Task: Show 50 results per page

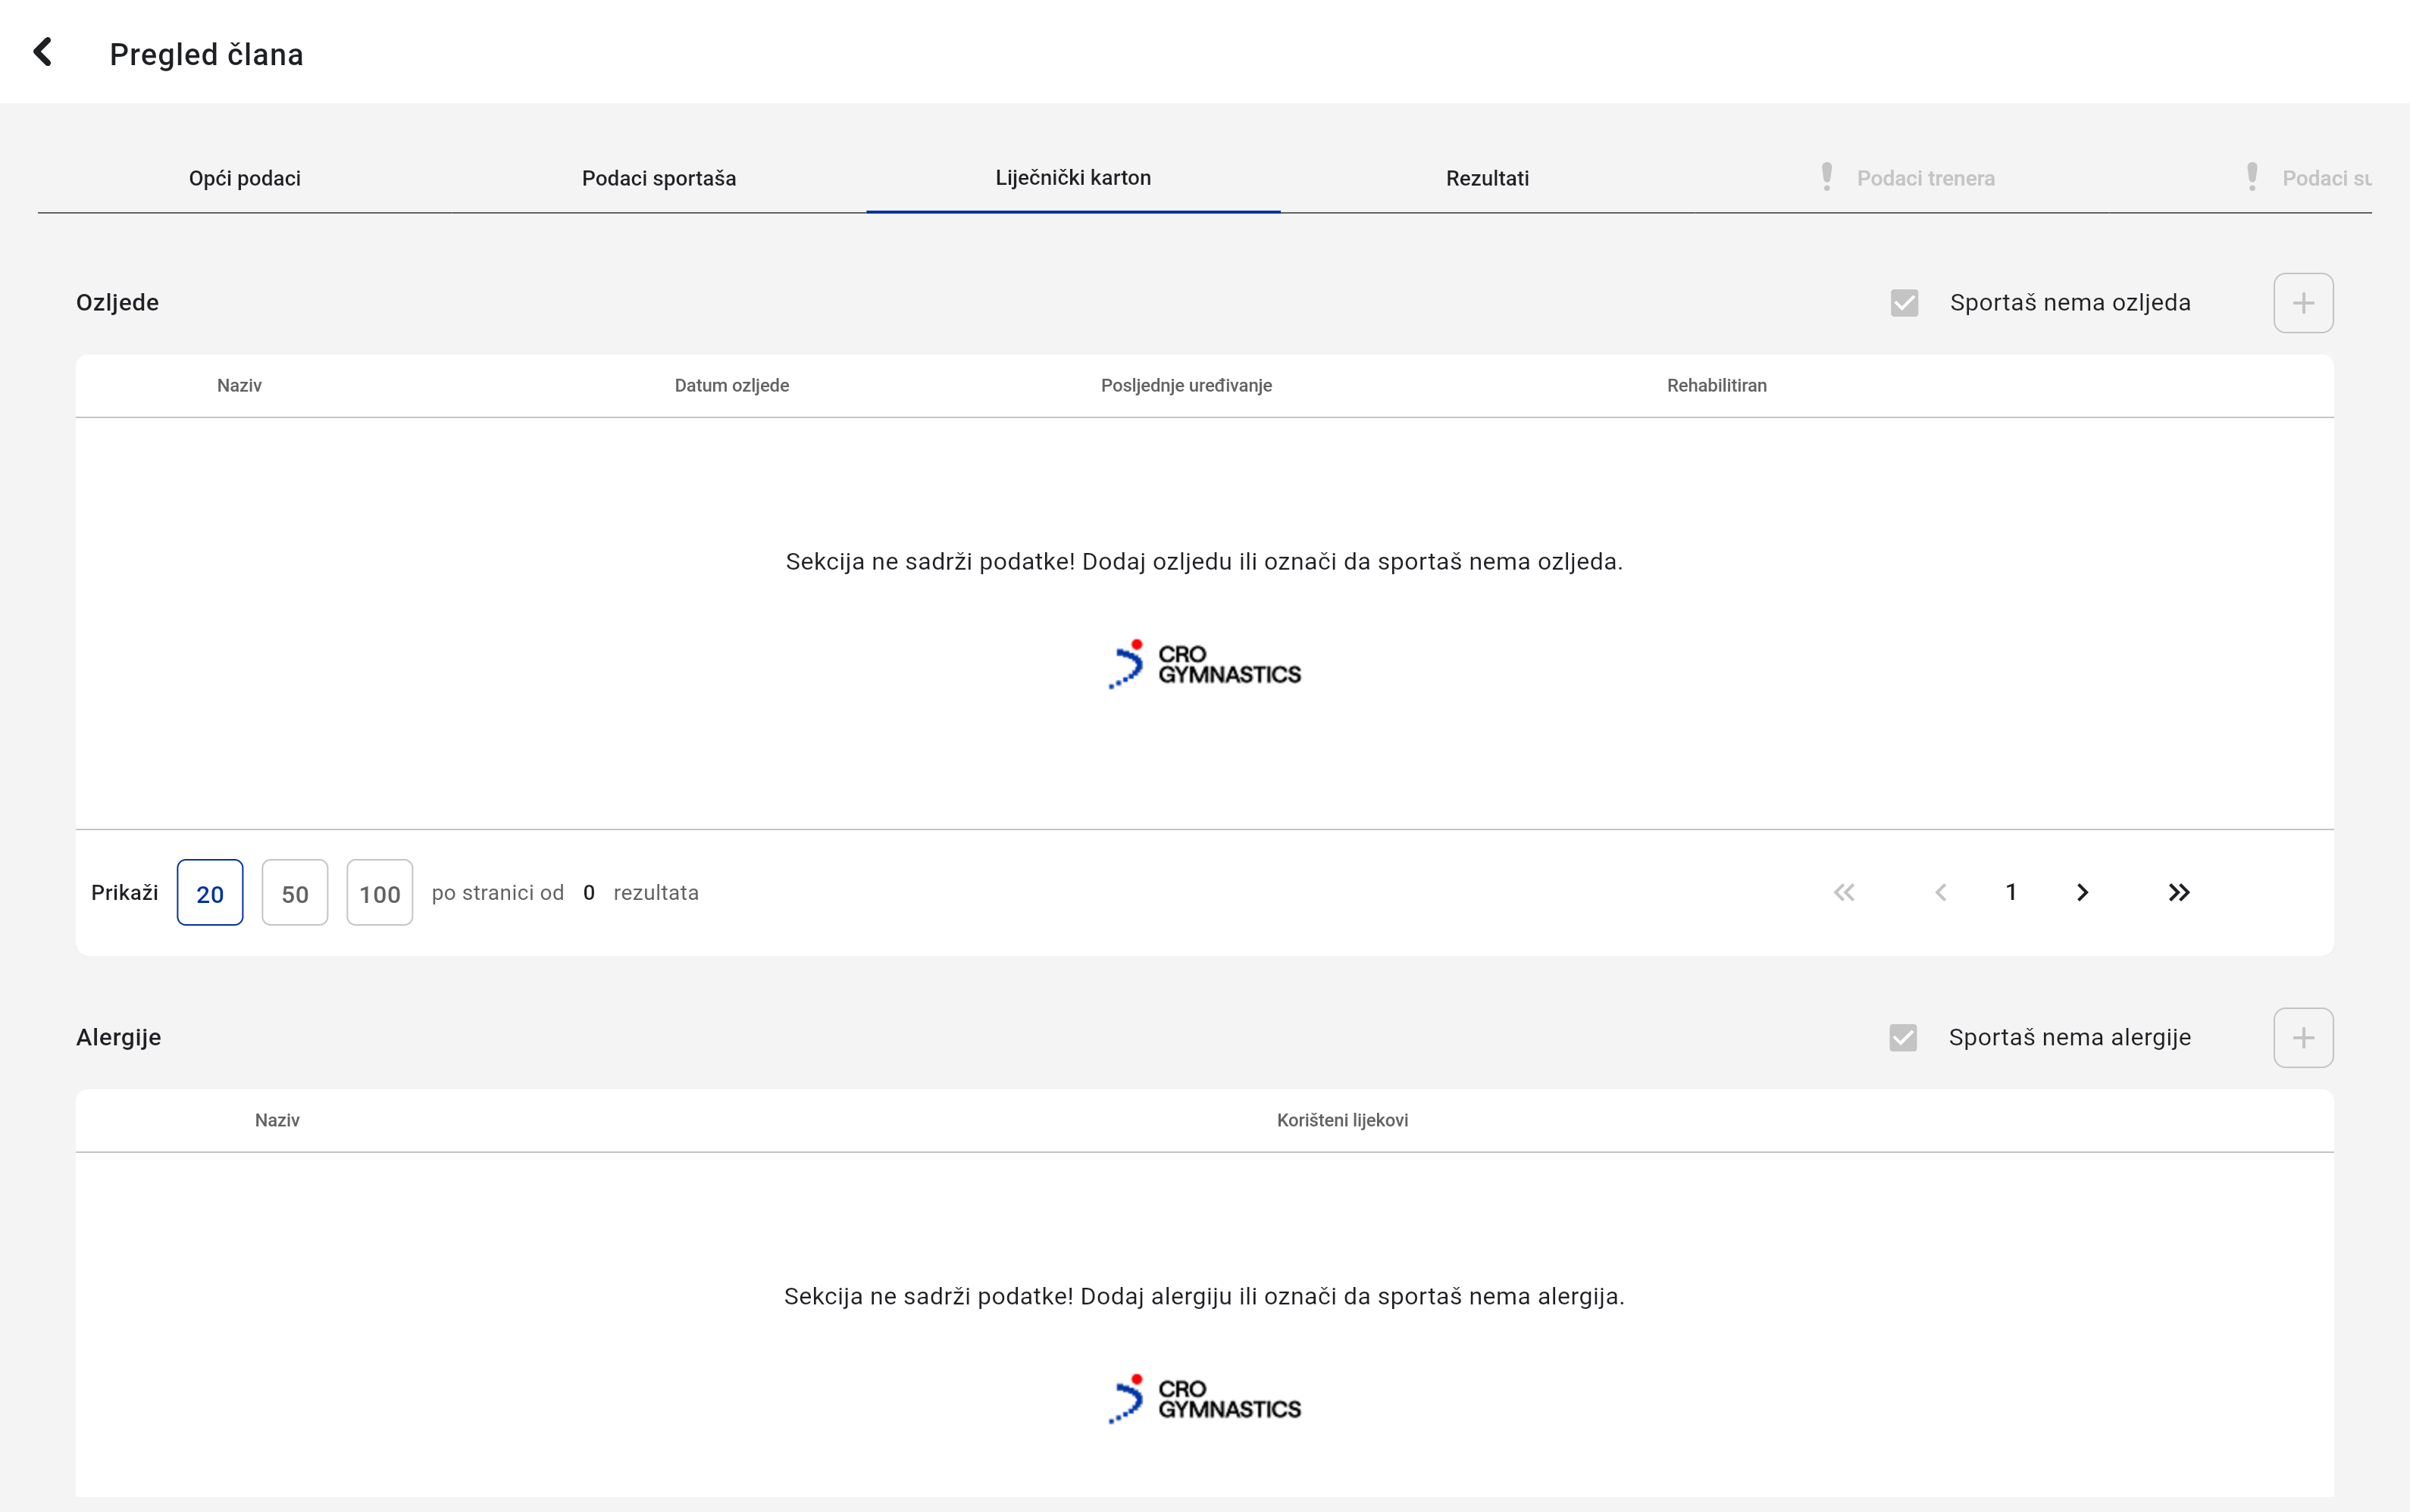Action: pyautogui.click(x=294, y=893)
